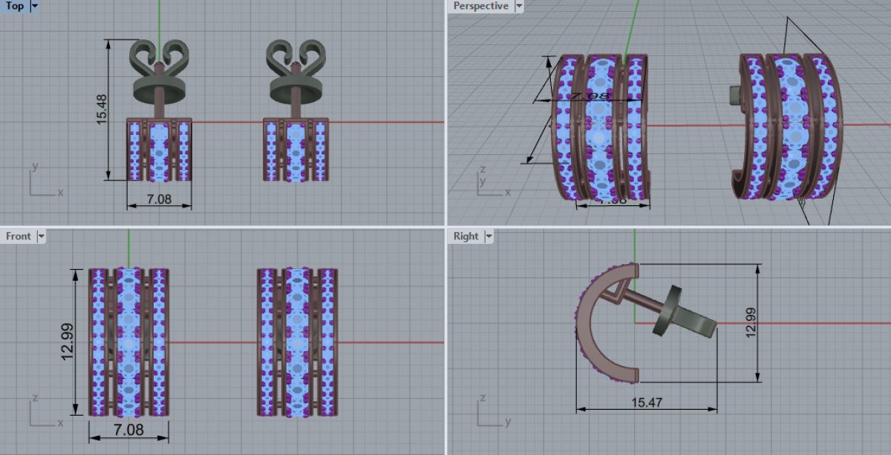Image resolution: width=891 pixels, height=455 pixels.
Task: Select the 12.99 dimension in Right view
Action: click(x=751, y=322)
